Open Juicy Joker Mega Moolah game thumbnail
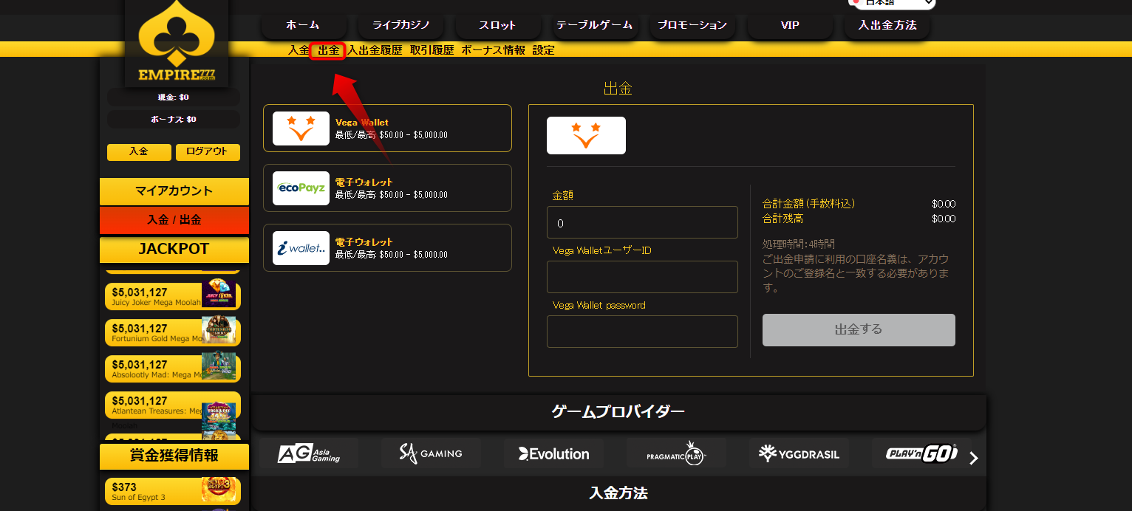The width and height of the screenshot is (1132, 511). pyautogui.click(x=219, y=294)
